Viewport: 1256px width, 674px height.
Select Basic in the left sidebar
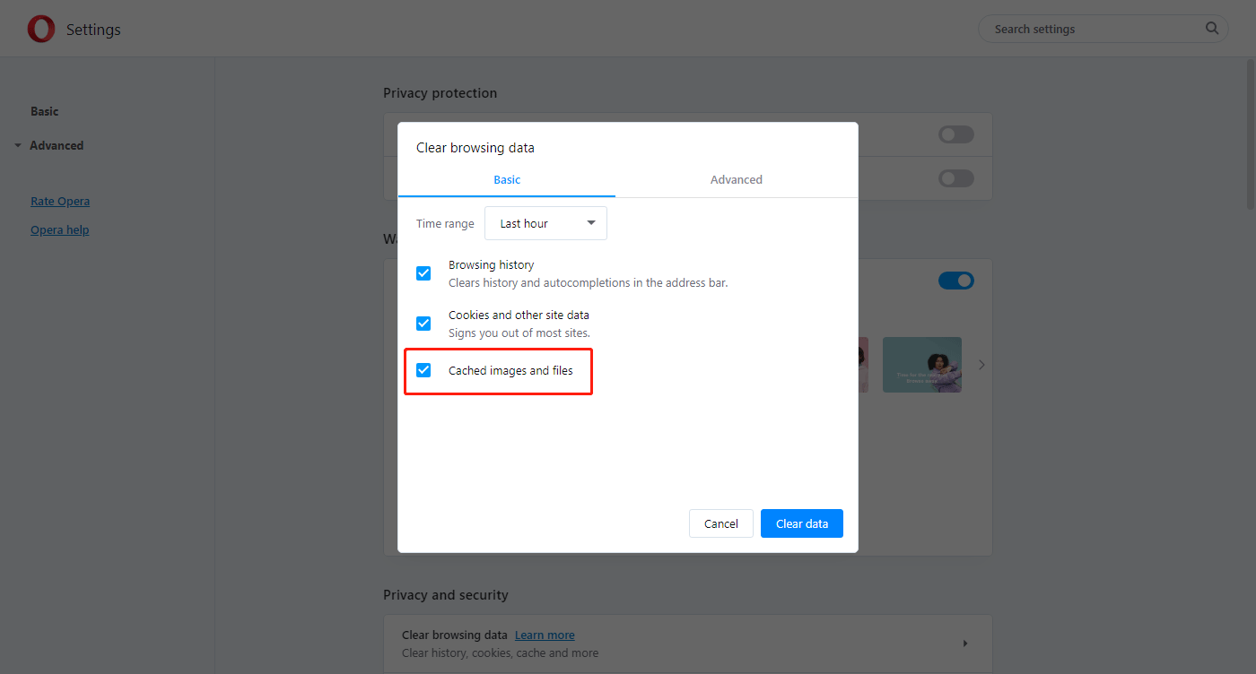point(44,111)
